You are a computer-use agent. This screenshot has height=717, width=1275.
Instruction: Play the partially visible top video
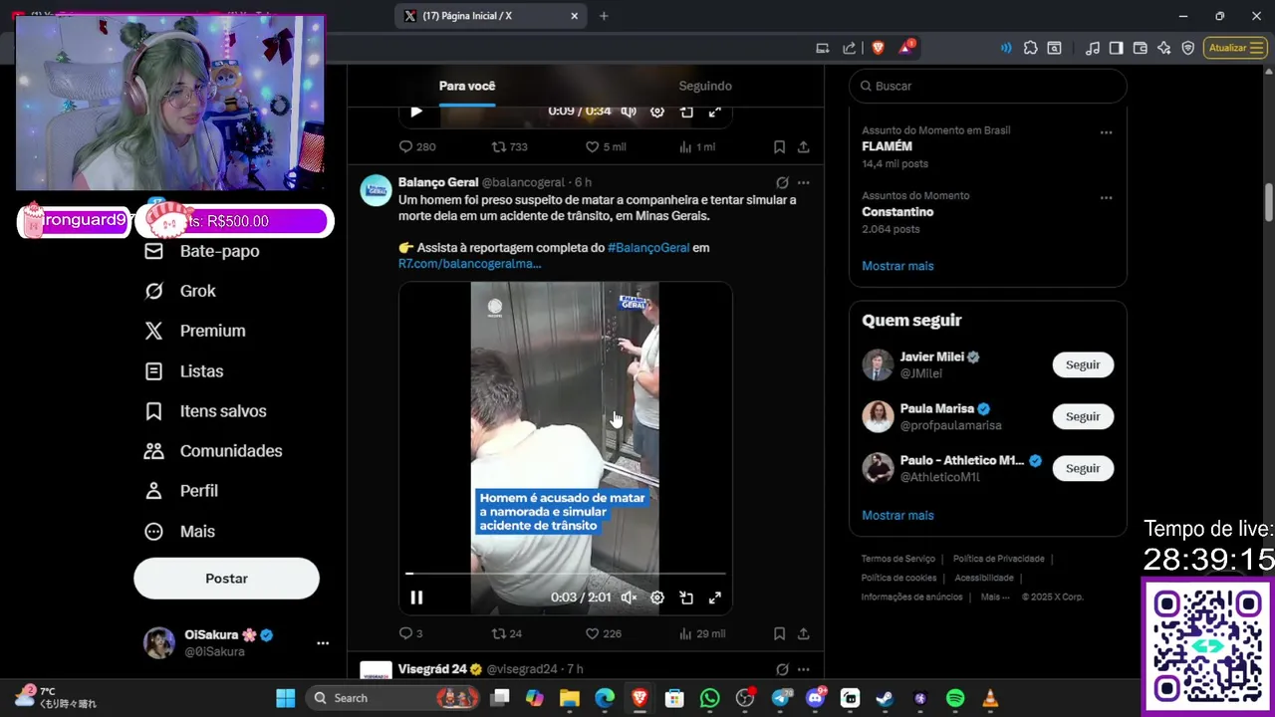pos(416,112)
